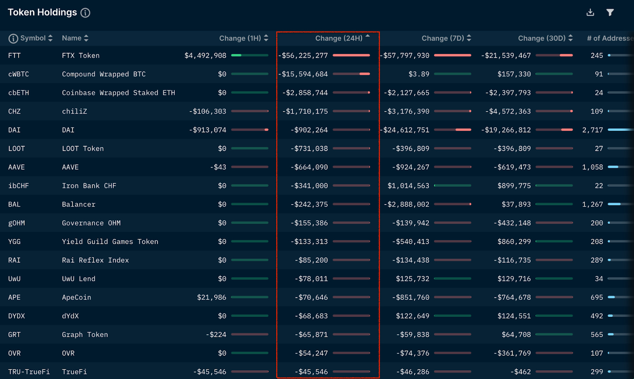Click ibCHF 7D change $1,014,563
Viewport: 634px width, 379px height.
click(409, 186)
